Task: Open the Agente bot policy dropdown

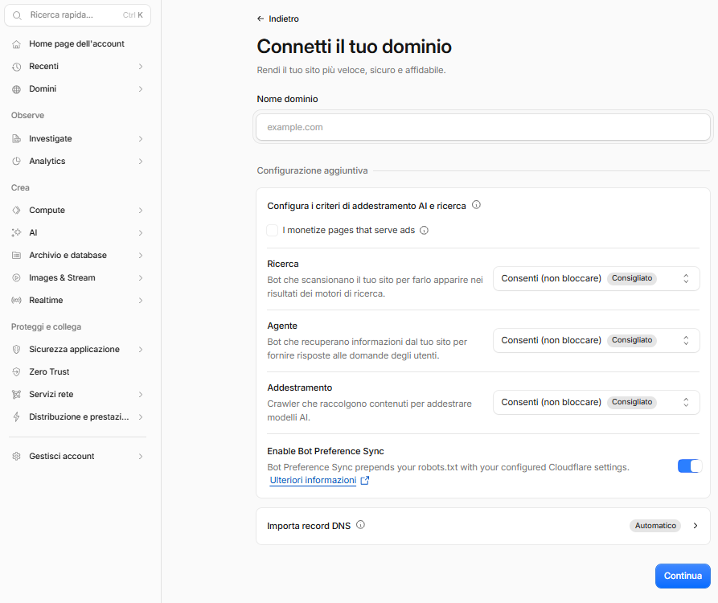Action: click(x=597, y=340)
